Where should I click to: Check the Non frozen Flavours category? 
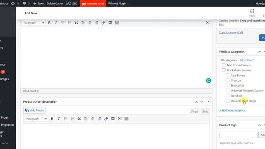pos(224,65)
